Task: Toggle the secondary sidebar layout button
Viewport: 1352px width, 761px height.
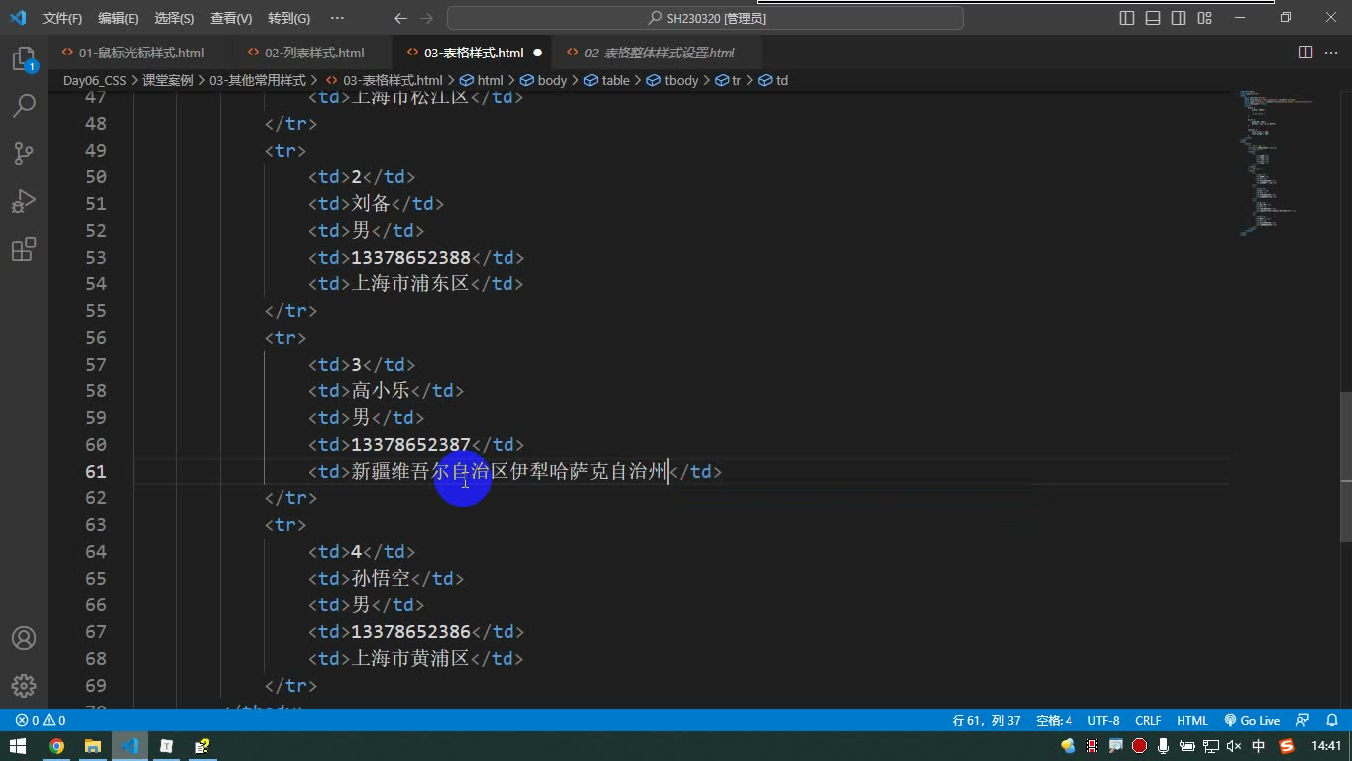Action: tap(1179, 18)
